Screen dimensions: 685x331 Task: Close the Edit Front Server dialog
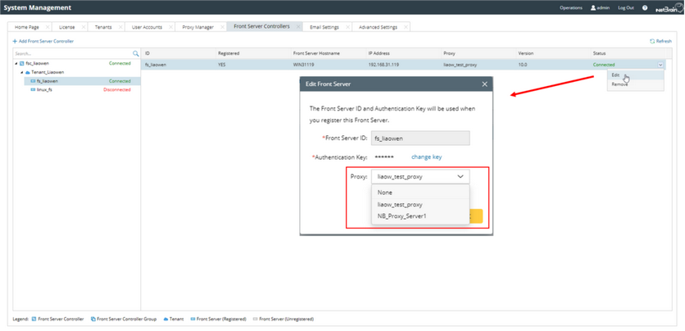[484, 84]
